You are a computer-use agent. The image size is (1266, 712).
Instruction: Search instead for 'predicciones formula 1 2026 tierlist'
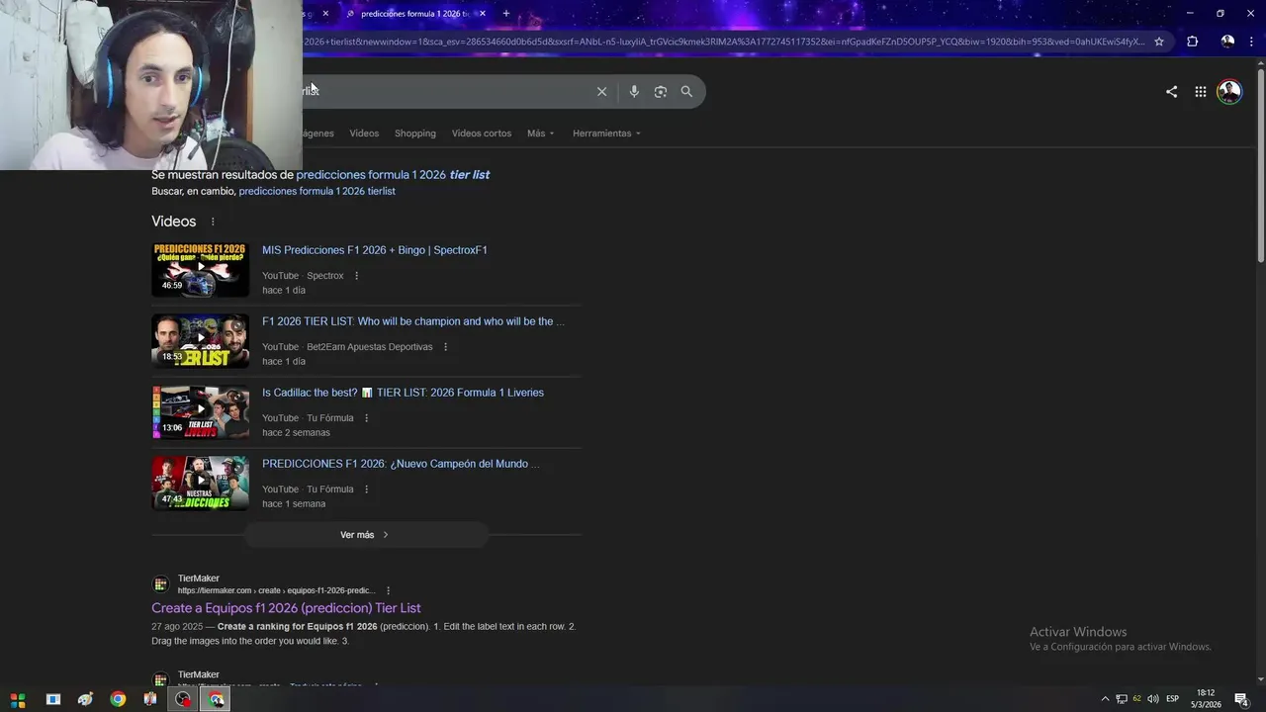[x=316, y=191]
